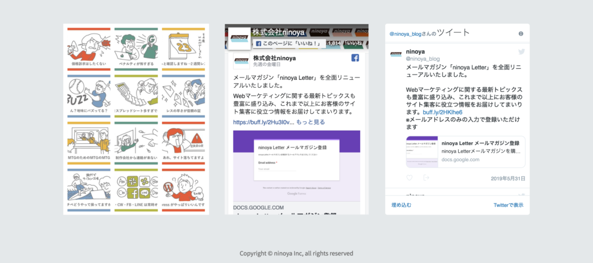The height and width of the screenshot is (263, 593).
Task: Click ninoya avatar in Facebook post
Action: [x=241, y=61]
